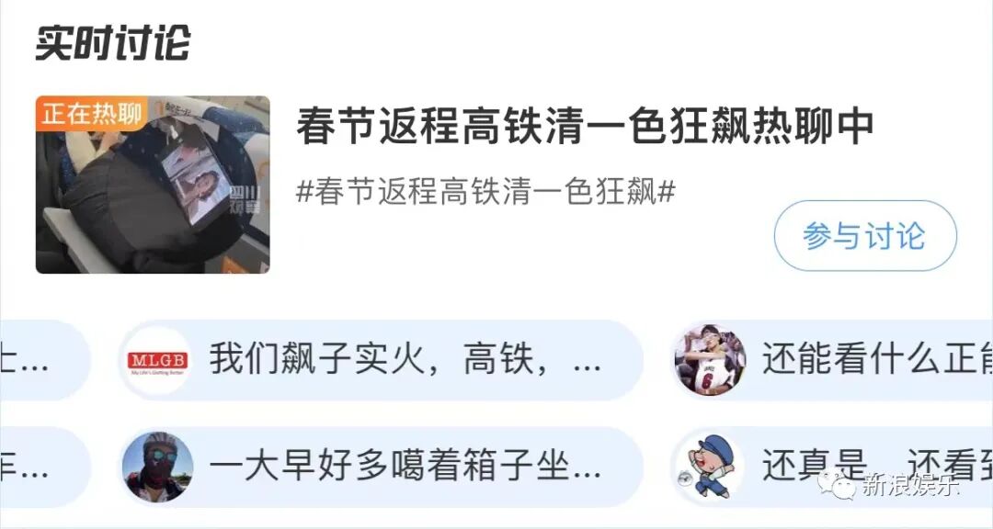Open the partially hidden bottom-left comment bubble
993x529 pixels.
click(x=45, y=467)
